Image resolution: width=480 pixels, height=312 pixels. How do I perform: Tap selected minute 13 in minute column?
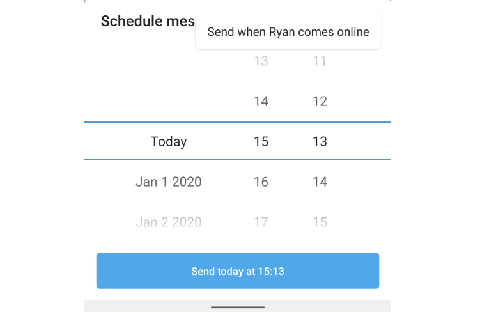point(320,141)
